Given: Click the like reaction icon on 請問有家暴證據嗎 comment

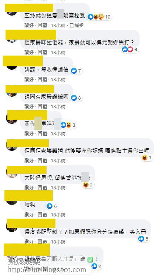Looking at the screenshot, I should click(74, 98).
